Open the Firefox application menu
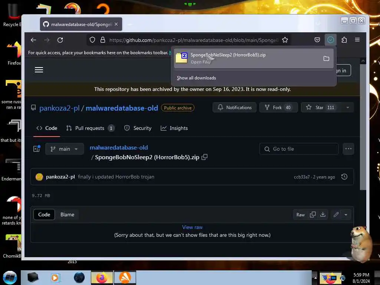 coord(357,40)
